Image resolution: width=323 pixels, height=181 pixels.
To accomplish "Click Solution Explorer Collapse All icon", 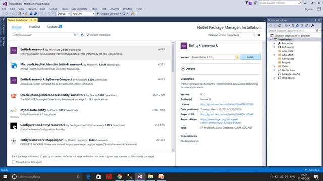I will [x=302, y=26].
